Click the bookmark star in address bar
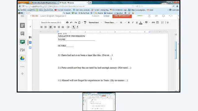 pyautogui.click(x=133, y=6)
